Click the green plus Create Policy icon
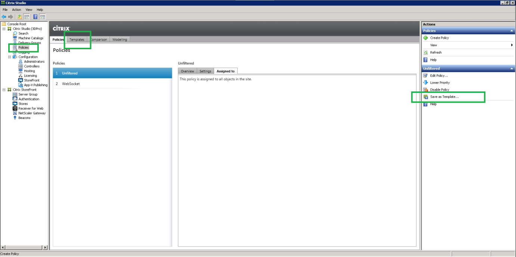The width and height of the screenshot is (516, 257). [x=425, y=38]
